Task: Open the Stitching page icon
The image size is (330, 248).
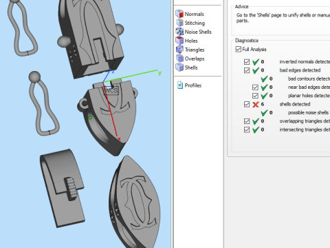Action: (179, 23)
